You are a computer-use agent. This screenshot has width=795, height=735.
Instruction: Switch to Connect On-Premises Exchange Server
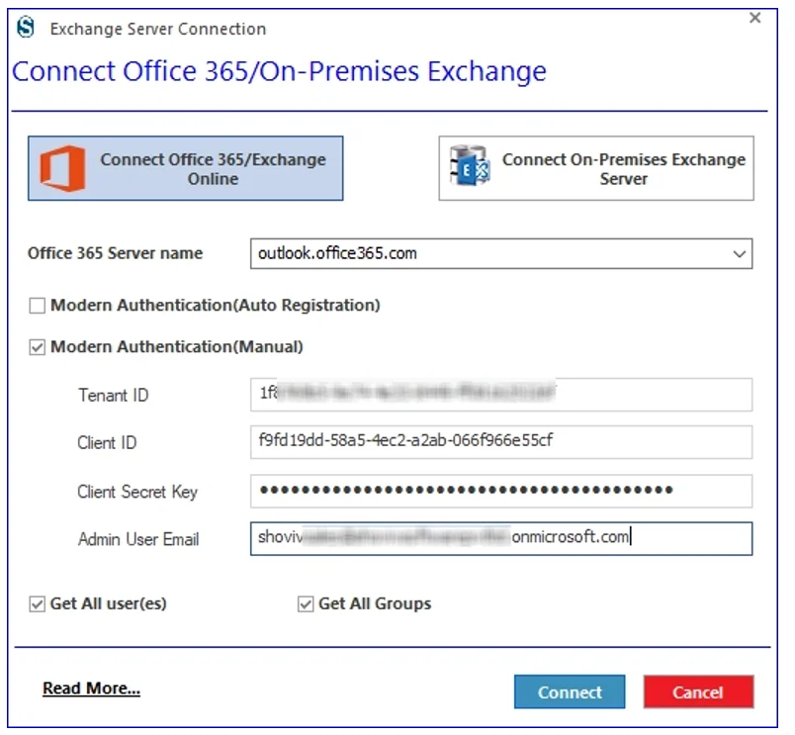[596, 168]
